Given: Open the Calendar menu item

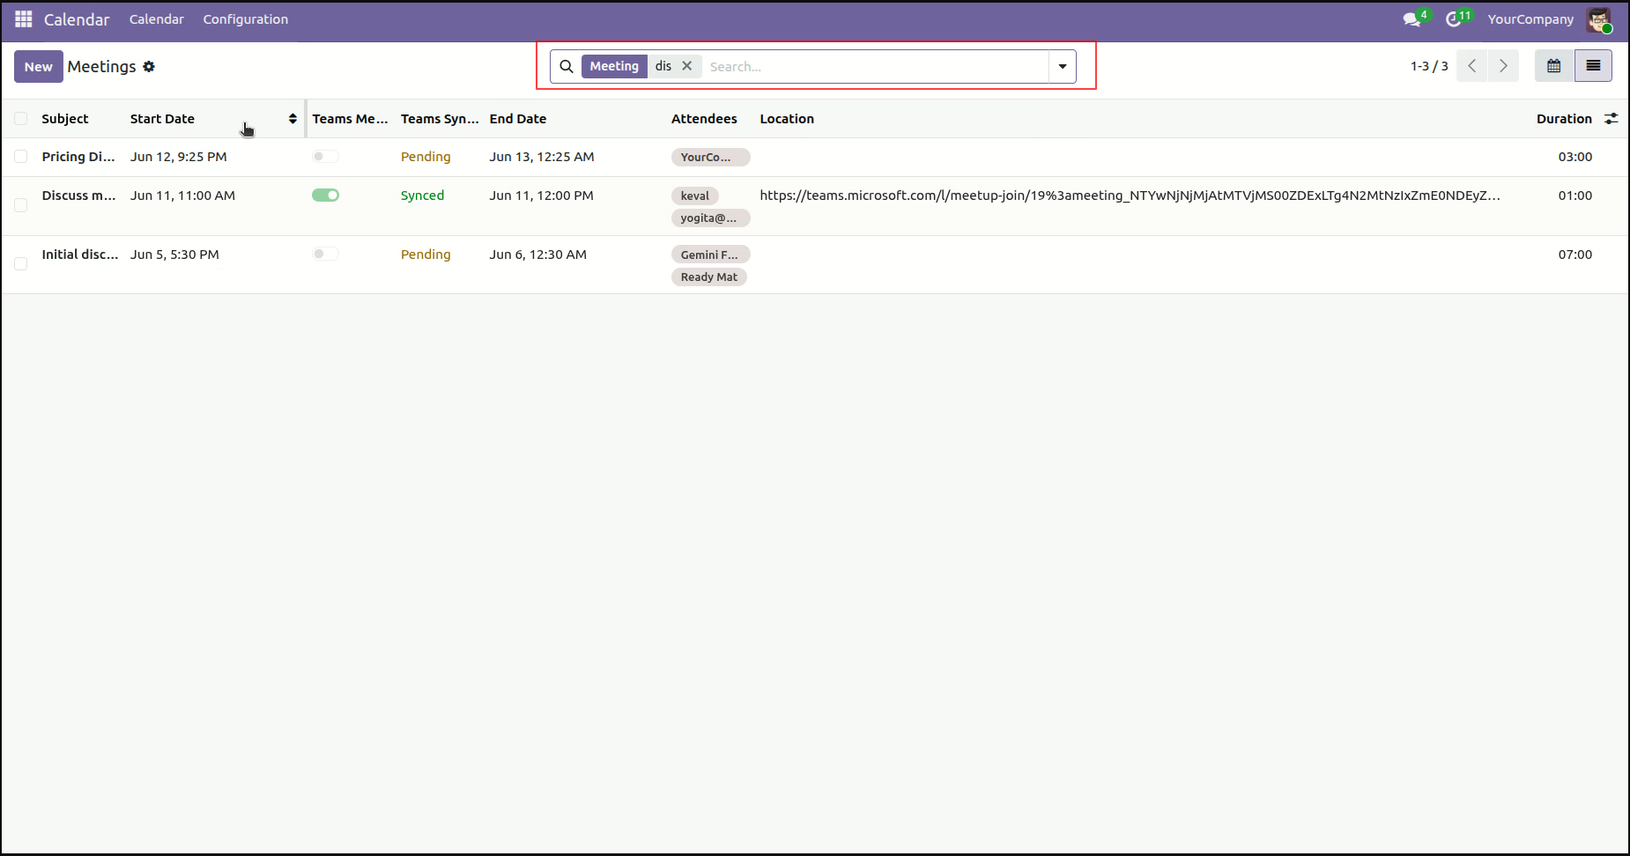Looking at the screenshot, I should 157,19.
